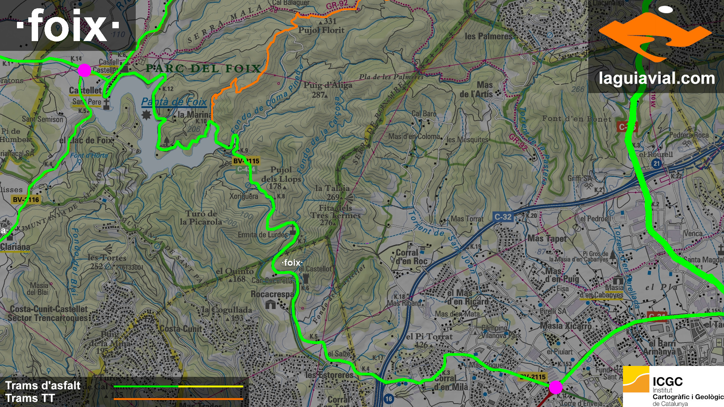Click the Pujol Florit label

[x=321, y=30]
